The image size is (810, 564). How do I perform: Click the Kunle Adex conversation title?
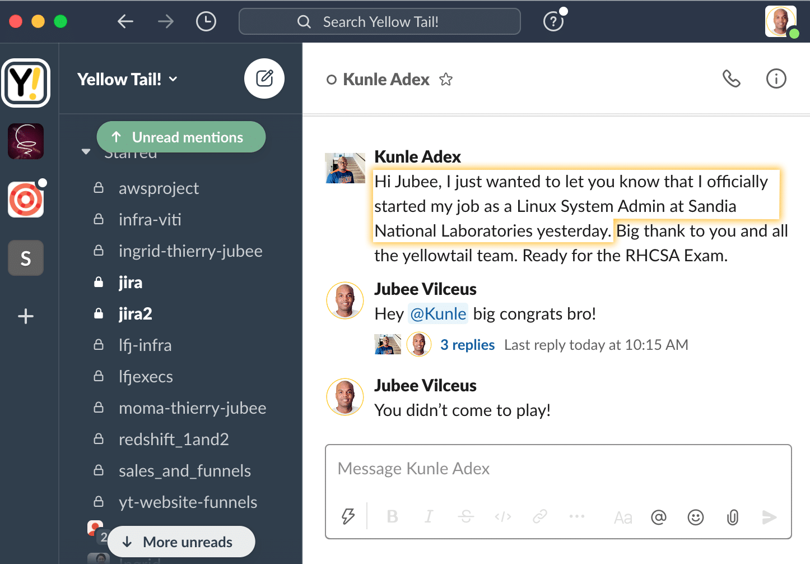pos(386,80)
